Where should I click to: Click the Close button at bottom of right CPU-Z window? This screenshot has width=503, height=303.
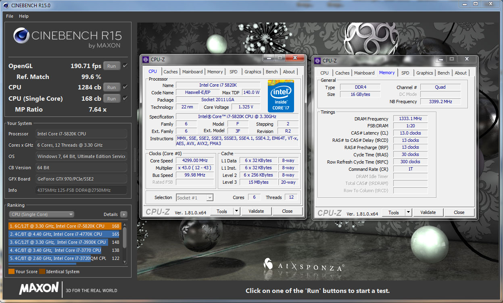pyautogui.click(x=459, y=212)
